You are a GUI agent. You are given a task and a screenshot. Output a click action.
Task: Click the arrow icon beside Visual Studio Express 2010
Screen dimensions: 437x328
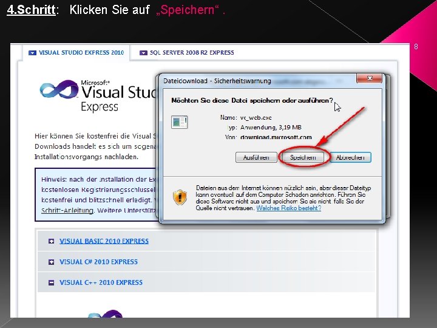(x=32, y=53)
